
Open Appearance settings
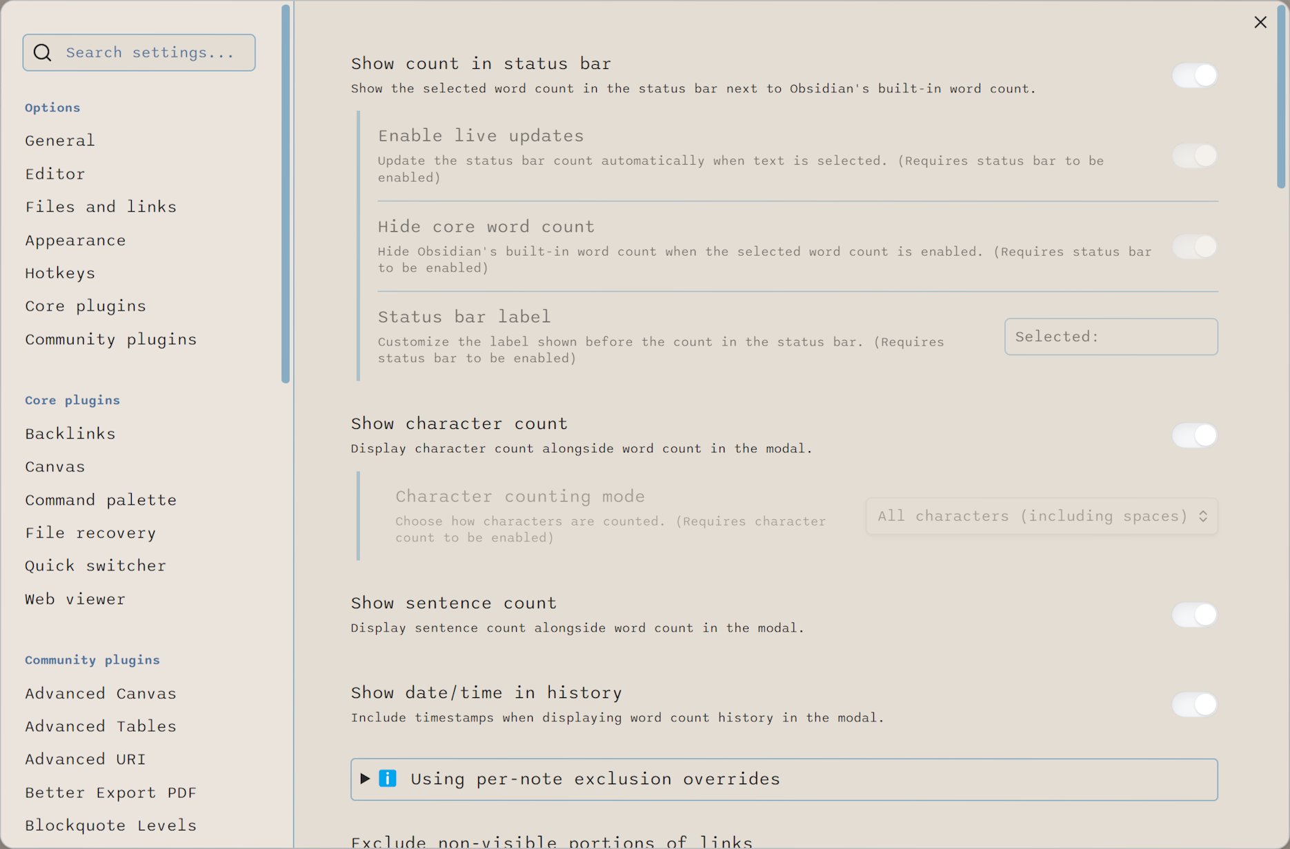tap(75, 240)
